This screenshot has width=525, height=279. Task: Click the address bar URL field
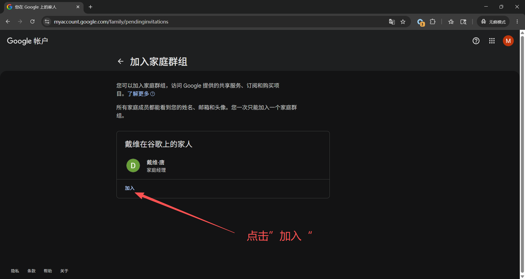(x=219, y=22)
